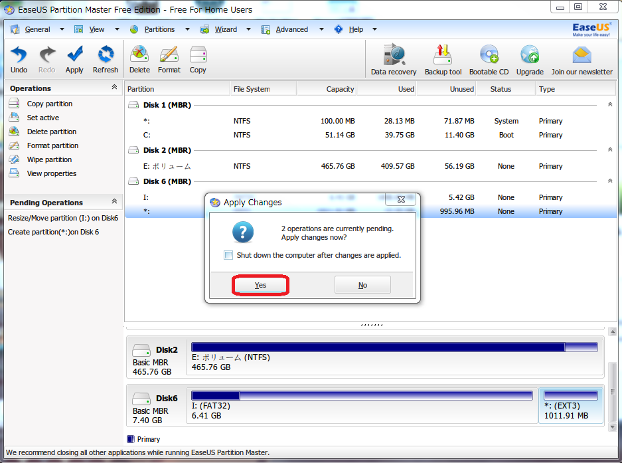Click the Disk6 drive icon in disk map
Viewport: 622px width, 463px height.
pos(141,399)
